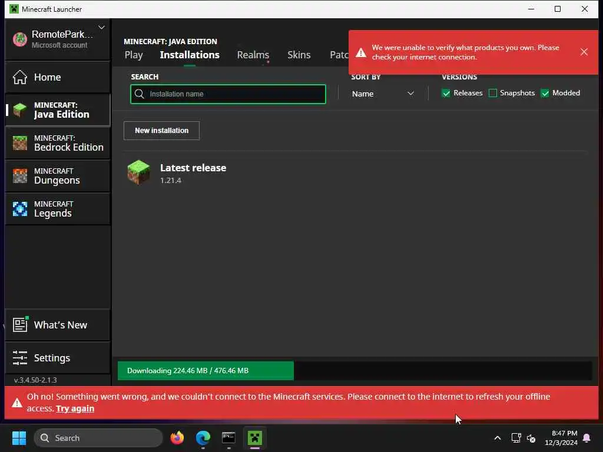
Task: Switch to the Installations tab
Action: [x=190, y=55]
